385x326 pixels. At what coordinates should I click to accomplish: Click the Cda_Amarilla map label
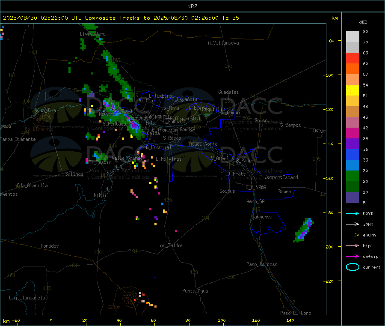[x=32, y=185]
